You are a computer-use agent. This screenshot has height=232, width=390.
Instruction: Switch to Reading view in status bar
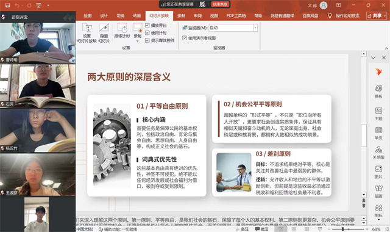307,229
